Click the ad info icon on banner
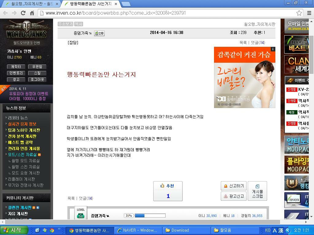This screenshot has height=235, width=314. pyautogui.click(x=273, y=49)
